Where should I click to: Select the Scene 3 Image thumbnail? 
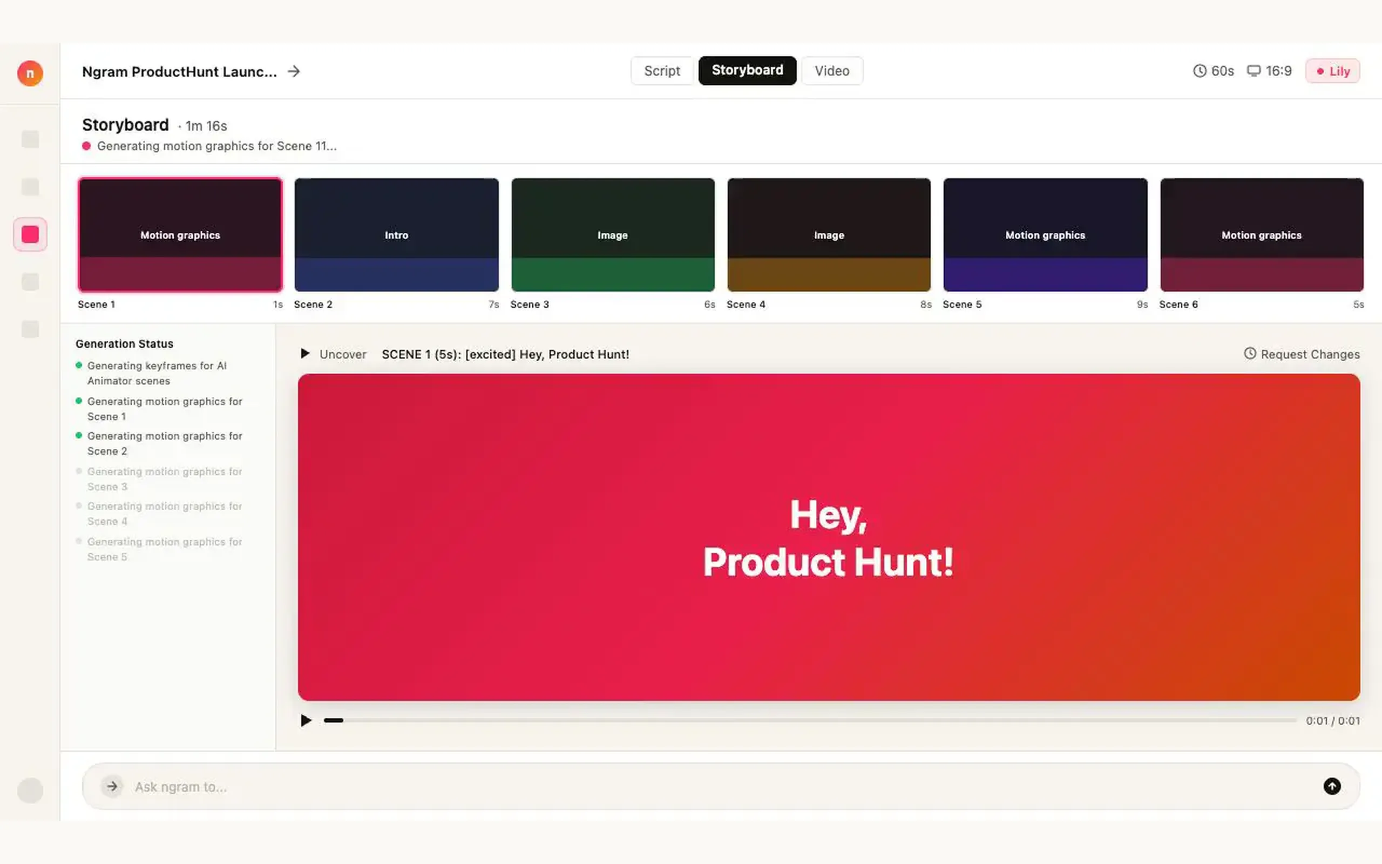(613, 235)
